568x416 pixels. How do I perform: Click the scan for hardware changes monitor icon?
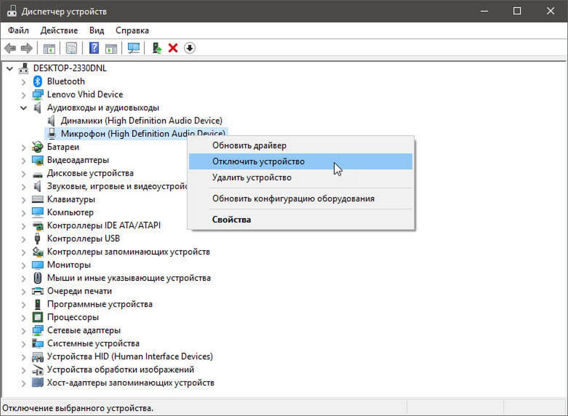(x=134, y=48)
